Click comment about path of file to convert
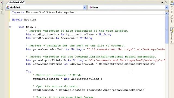174x98 pixels. pos(76,45)
